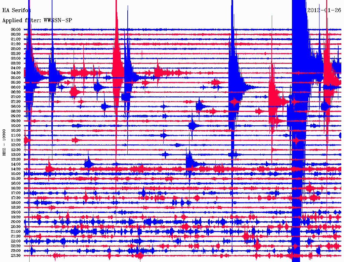Screen dimensions: 344x262
Task: Click the 19:00 time label
Action: (16, 212)
